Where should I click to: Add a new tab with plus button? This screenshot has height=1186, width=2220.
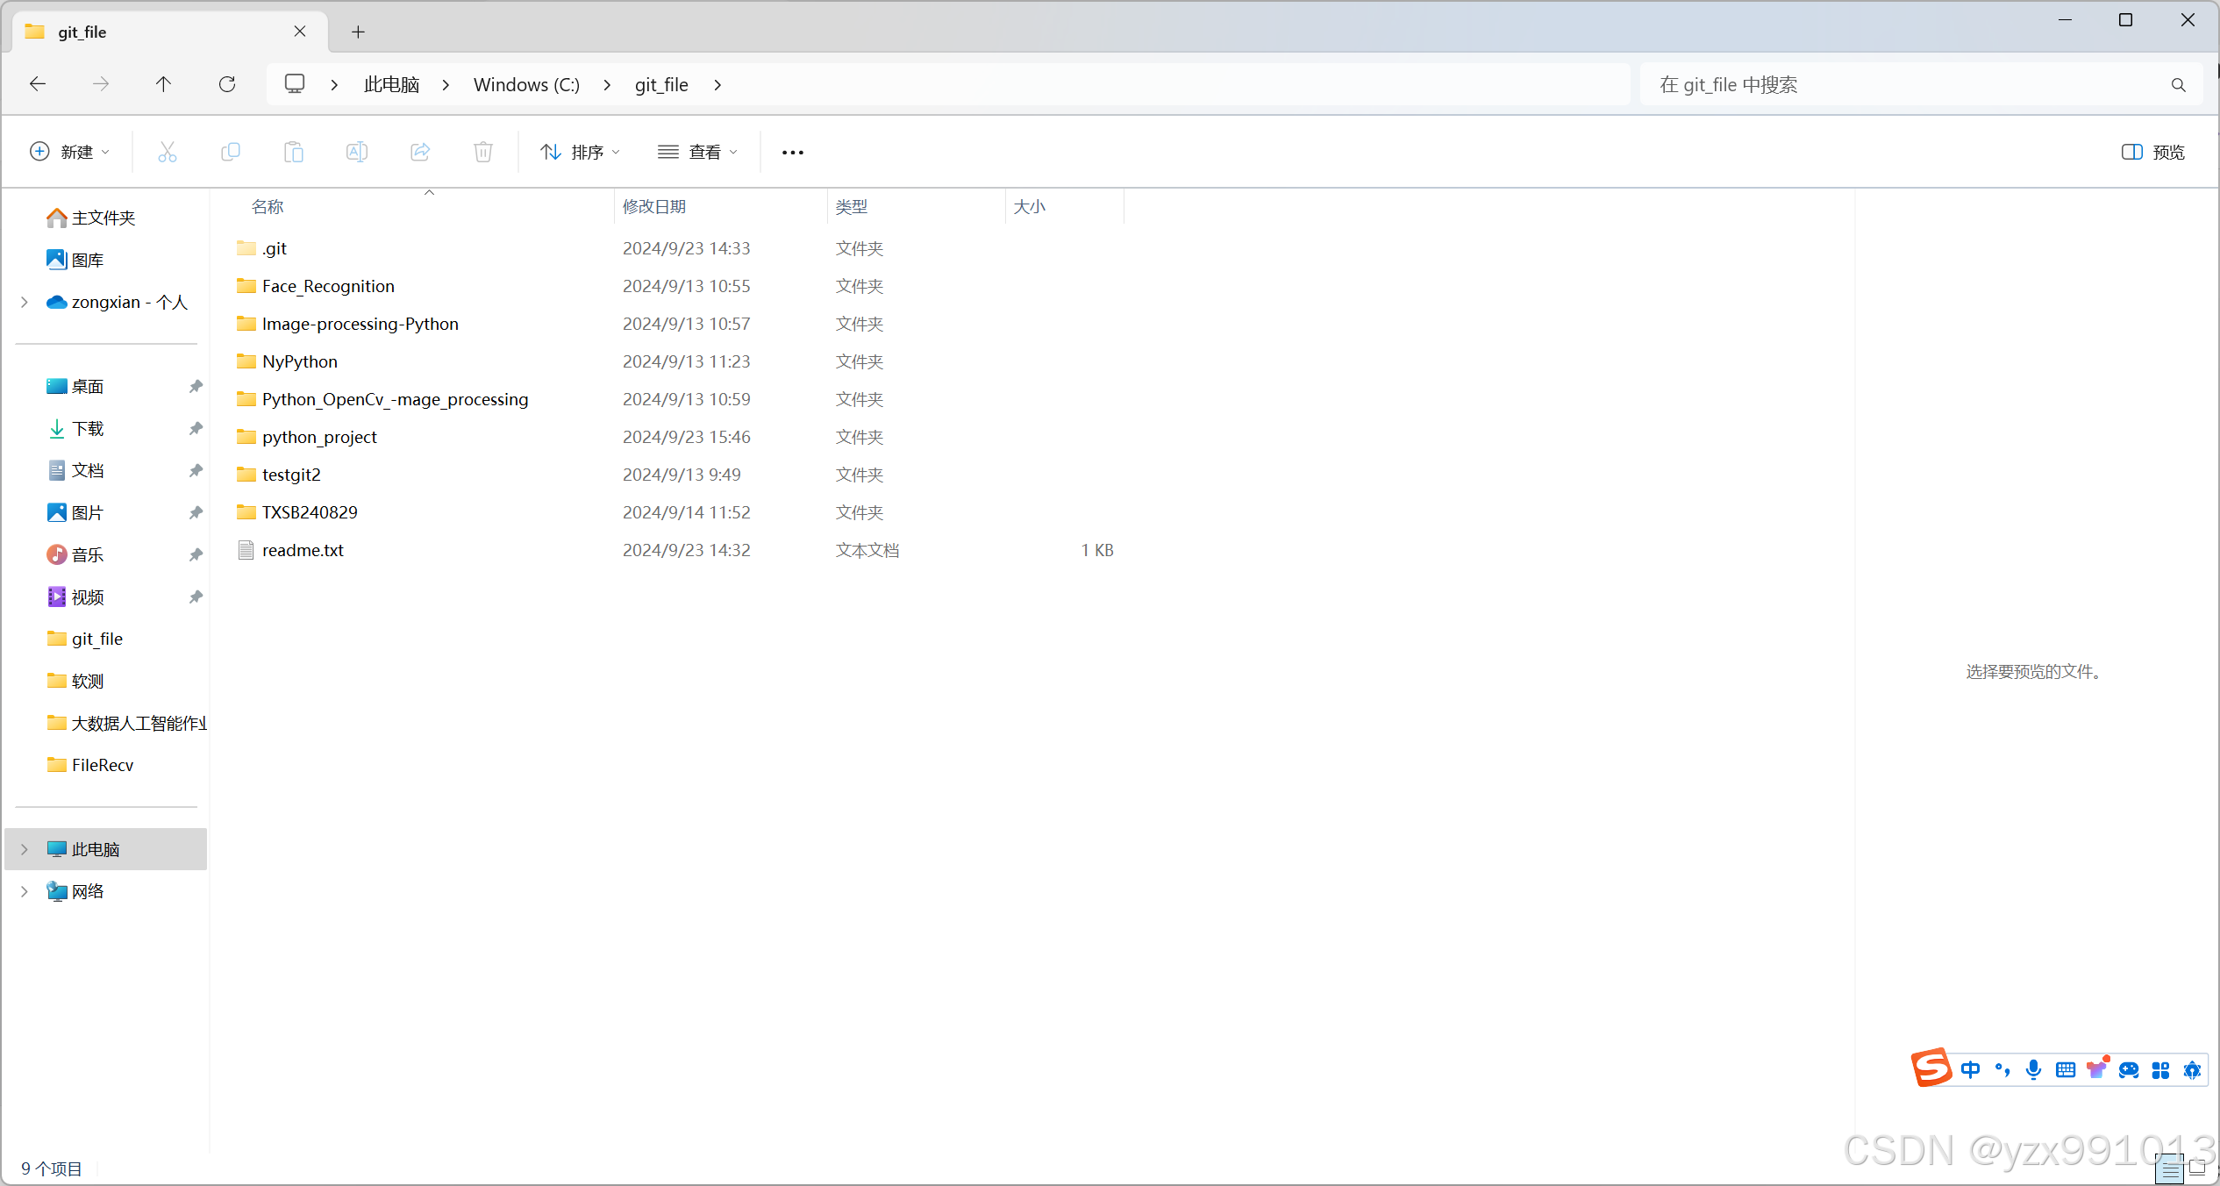point(358,32)
